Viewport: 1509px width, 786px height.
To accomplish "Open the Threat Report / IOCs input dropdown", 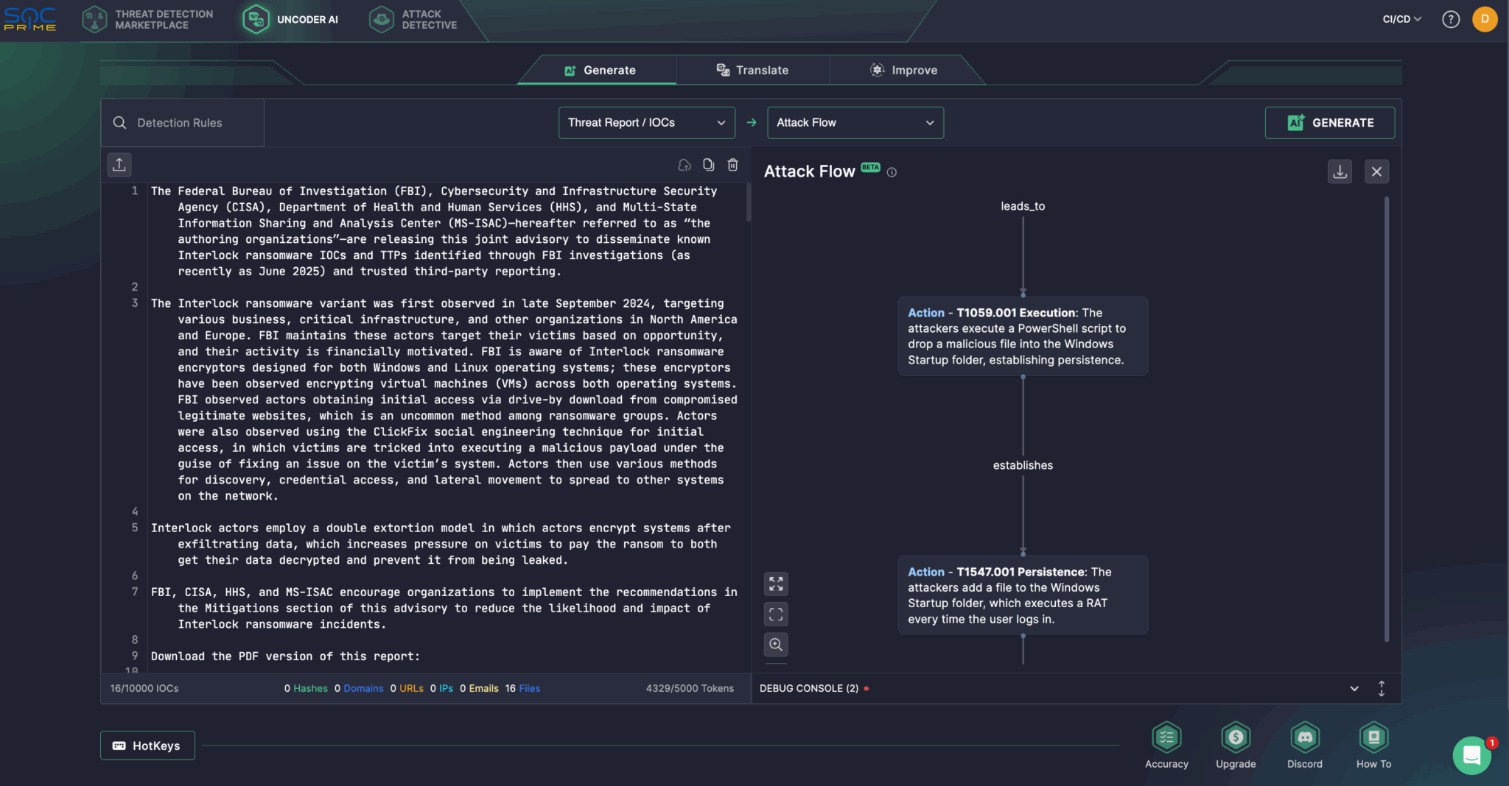I will [x=645, y=122].
